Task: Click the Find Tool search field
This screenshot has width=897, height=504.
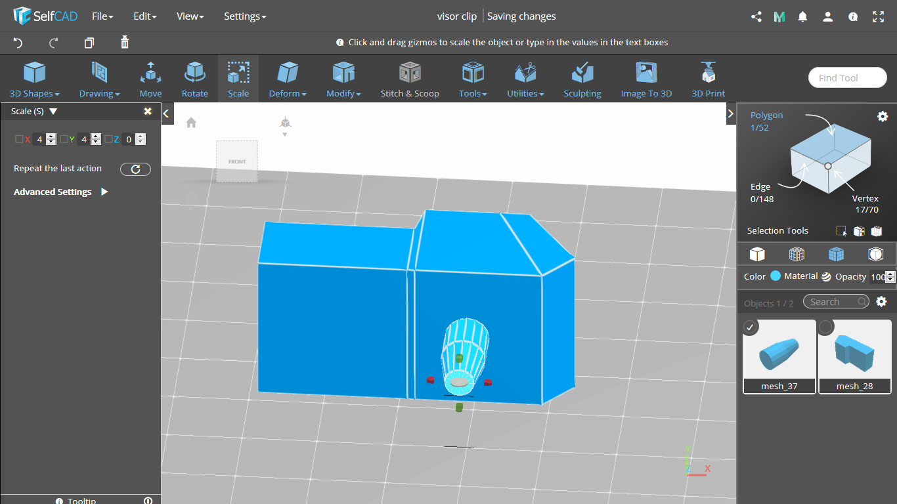Action: [848, 77]
